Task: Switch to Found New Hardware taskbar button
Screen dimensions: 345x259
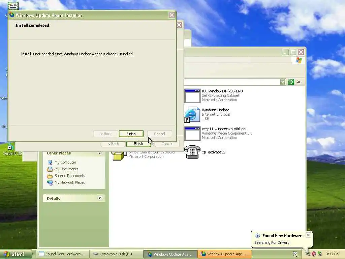Action: pyautogui.click(x=63, y=254)
